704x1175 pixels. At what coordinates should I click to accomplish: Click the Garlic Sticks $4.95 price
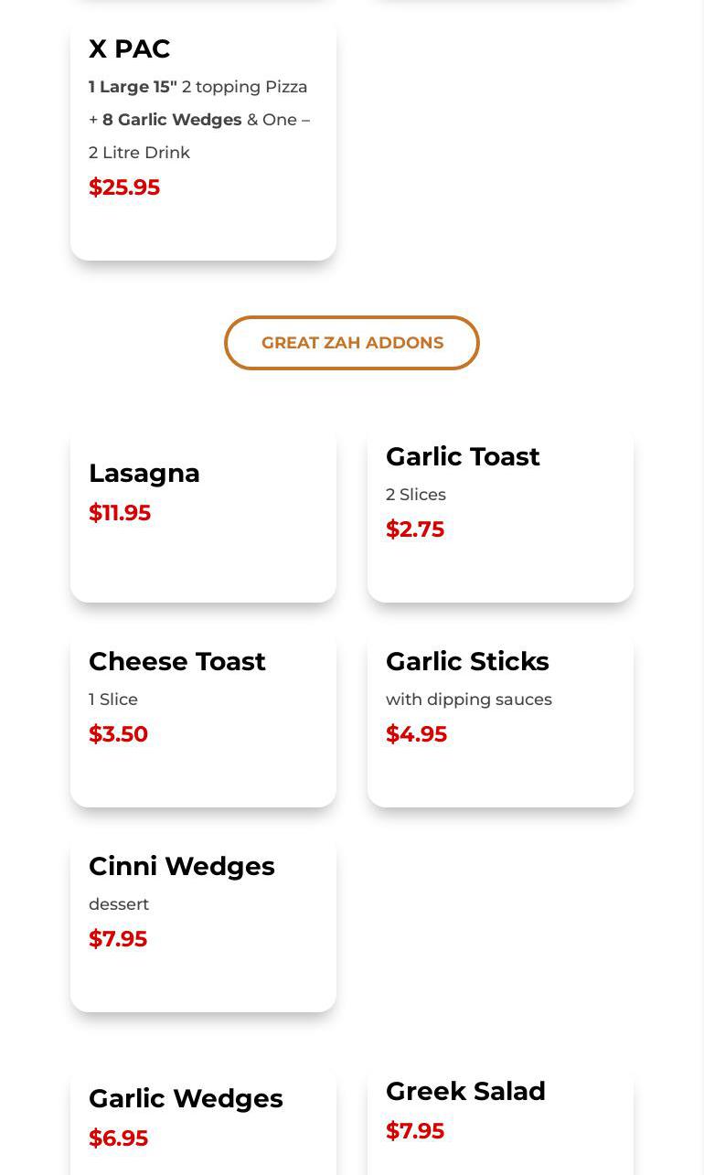[x=416, y=734]
